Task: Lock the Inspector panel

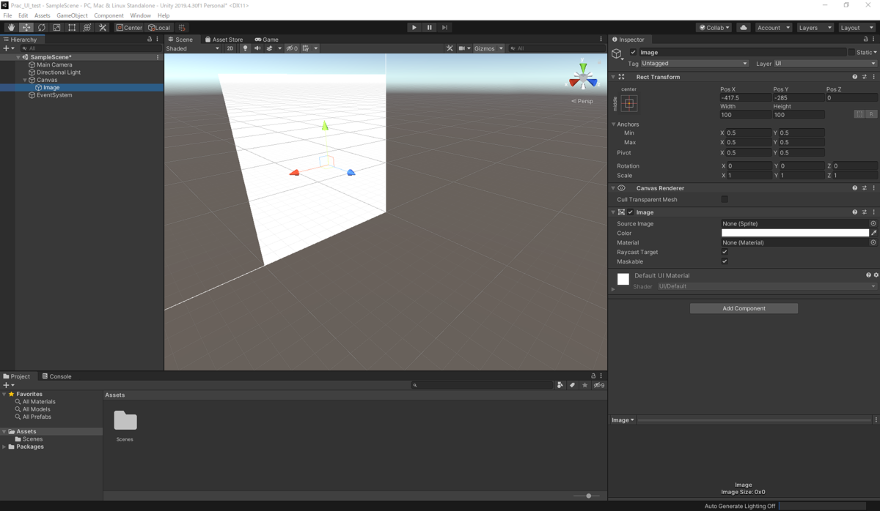Action: click(865, 39)
